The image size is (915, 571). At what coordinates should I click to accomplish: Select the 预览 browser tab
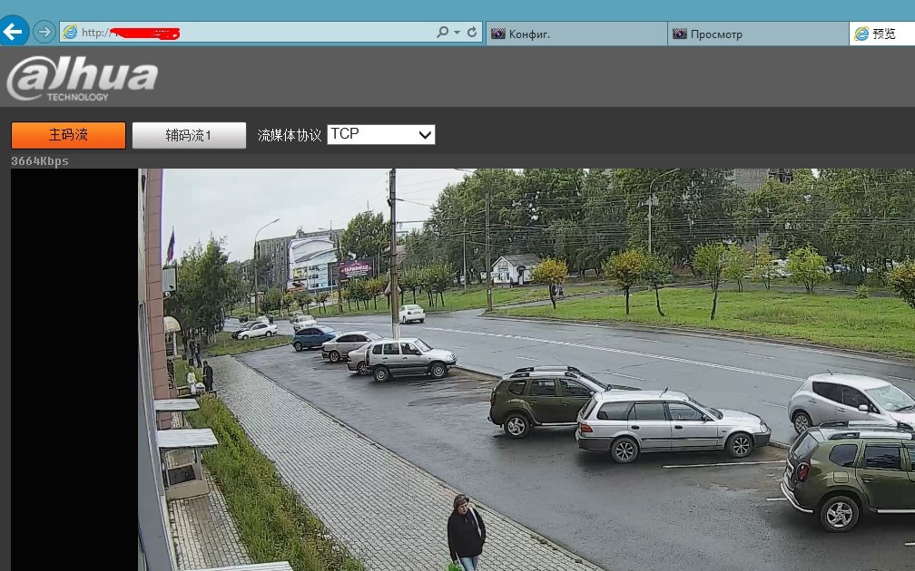(884, 34)
